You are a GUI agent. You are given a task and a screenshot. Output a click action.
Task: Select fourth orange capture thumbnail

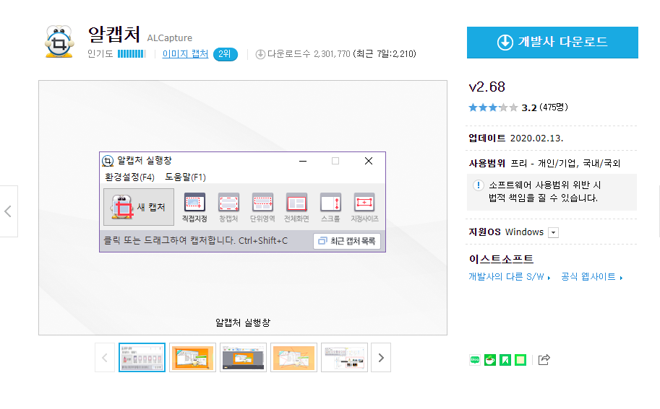pos(293,358)
